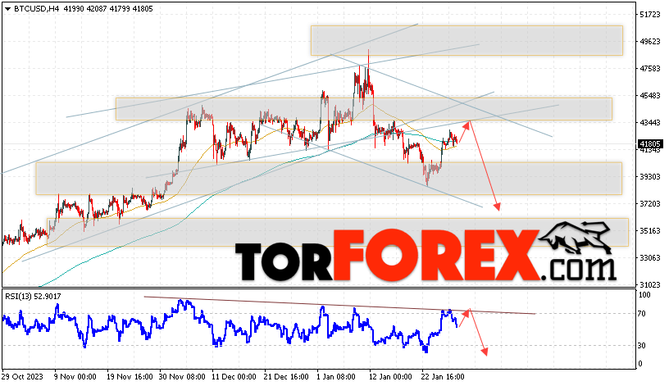
Task: Select the 31023 price axis label
Action: (650, 284)
